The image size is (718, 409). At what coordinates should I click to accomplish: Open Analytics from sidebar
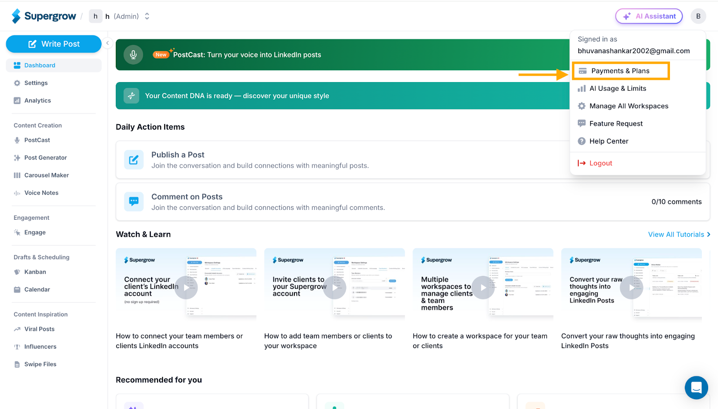(54, 100)
